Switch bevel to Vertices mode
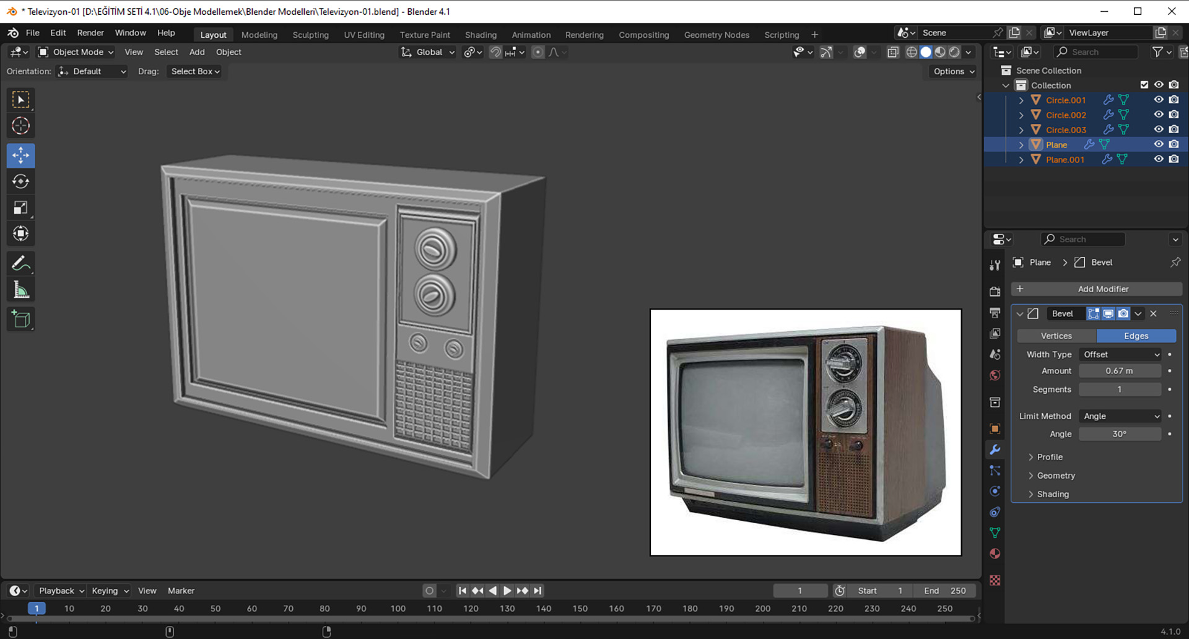 (1056, 336)
